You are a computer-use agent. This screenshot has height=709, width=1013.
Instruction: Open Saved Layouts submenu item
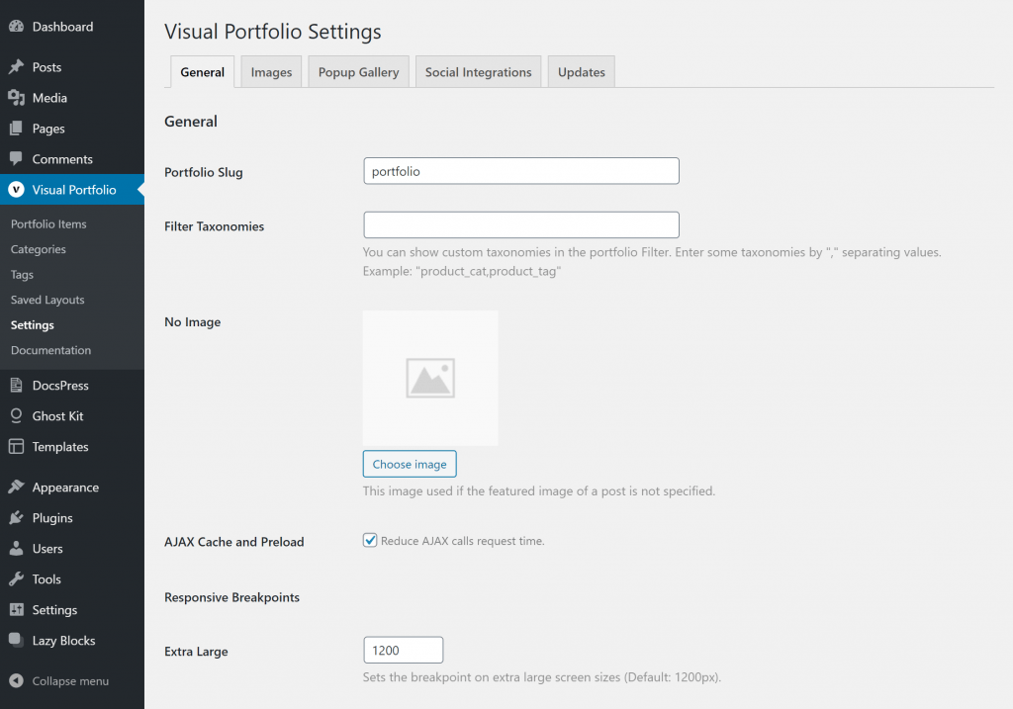(47, 300)
